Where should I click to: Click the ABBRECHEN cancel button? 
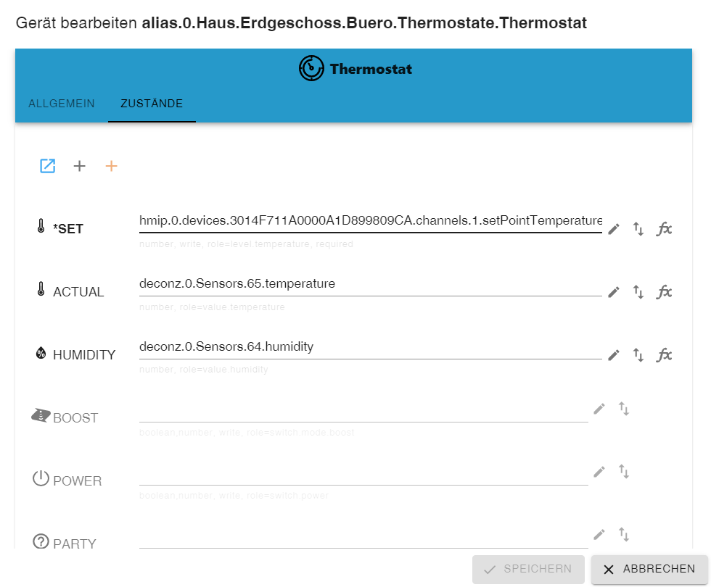click(x=649, y=569)
